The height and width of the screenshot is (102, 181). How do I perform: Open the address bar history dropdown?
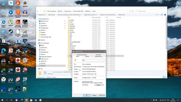130,11
